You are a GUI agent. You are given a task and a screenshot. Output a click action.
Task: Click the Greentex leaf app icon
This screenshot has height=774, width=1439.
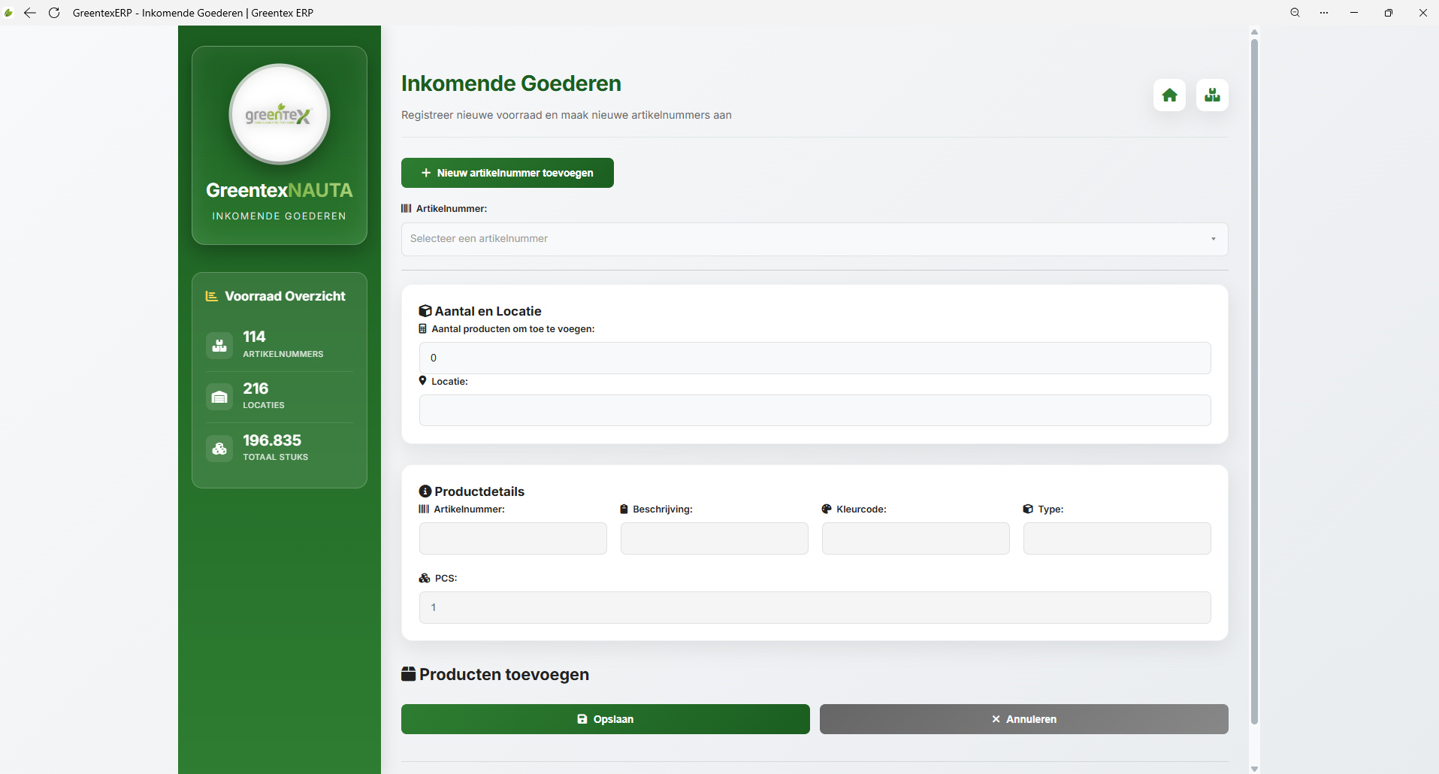pos(9,13)
